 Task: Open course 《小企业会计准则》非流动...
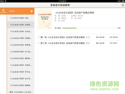click(21, 31)
